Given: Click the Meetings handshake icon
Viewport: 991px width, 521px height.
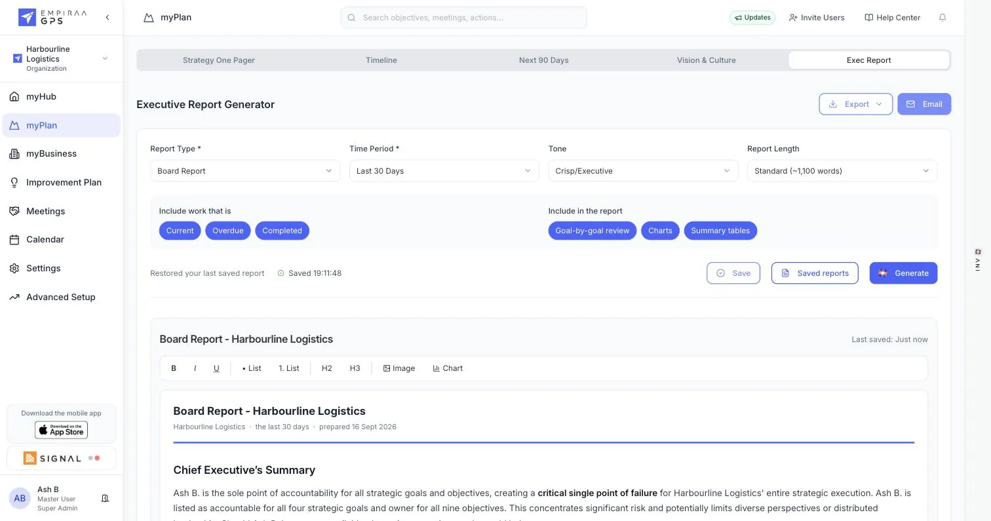Looking at the screenshot, I should click(x=14, y=211).
